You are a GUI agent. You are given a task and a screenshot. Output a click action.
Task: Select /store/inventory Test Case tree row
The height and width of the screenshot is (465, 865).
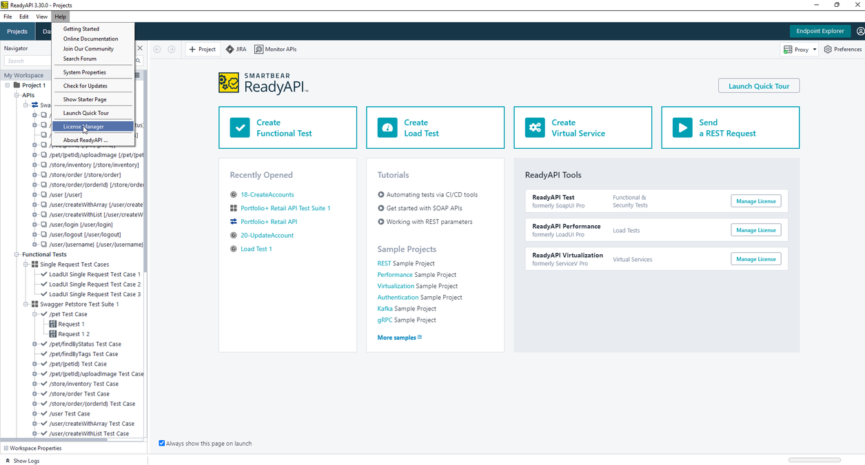point(83,384)
